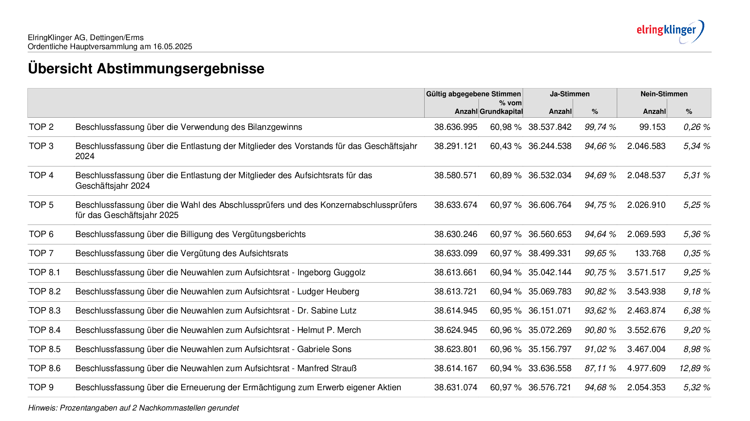The height and width of the screenshot is (421, 750).
Task: Click the 12,89 % Nein value for Manfred Strauß
Action: tap(695, 368)
